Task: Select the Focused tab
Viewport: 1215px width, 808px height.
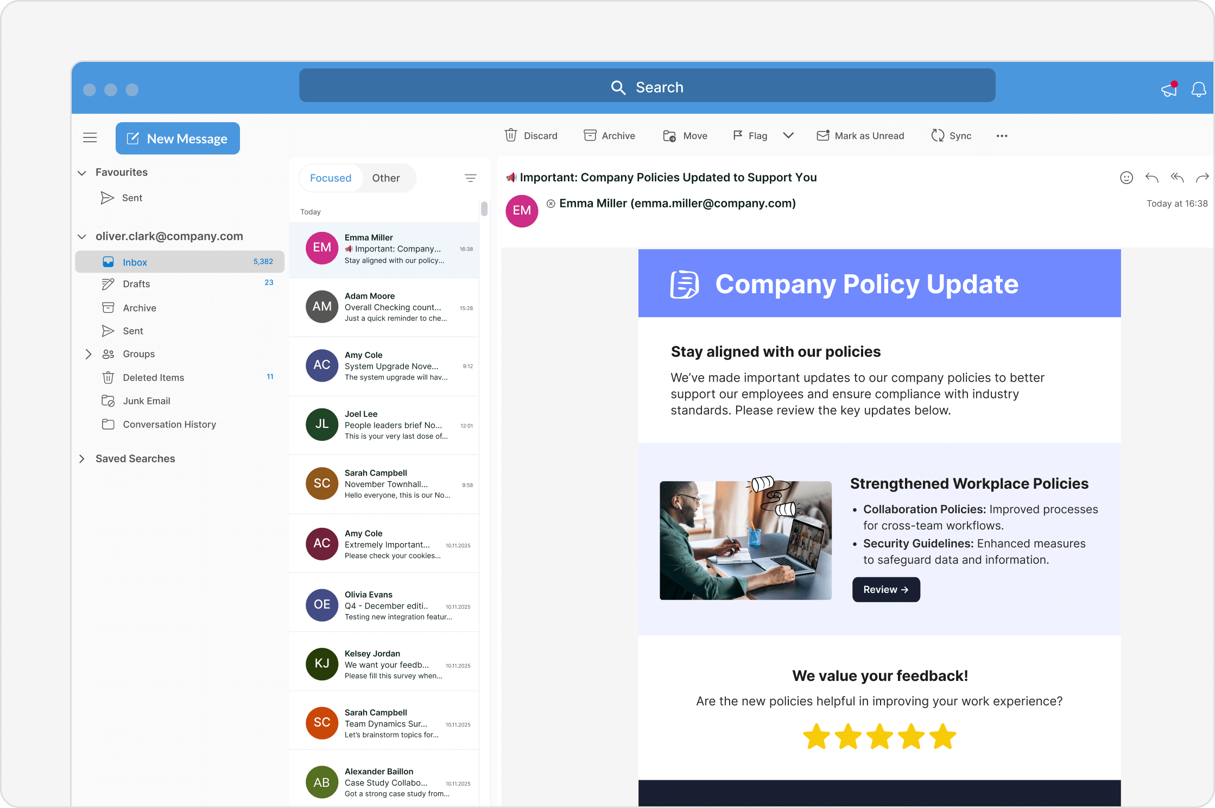Action: point(331,178)
